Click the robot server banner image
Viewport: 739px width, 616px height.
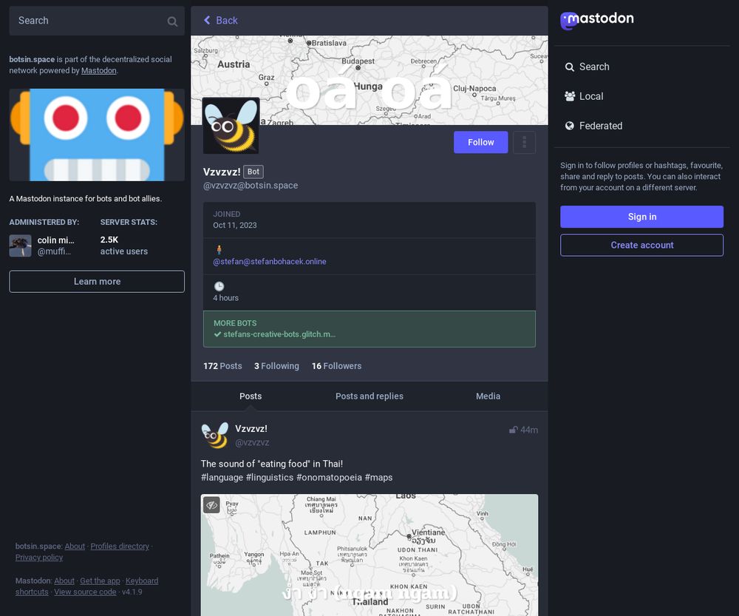(97, 135)
